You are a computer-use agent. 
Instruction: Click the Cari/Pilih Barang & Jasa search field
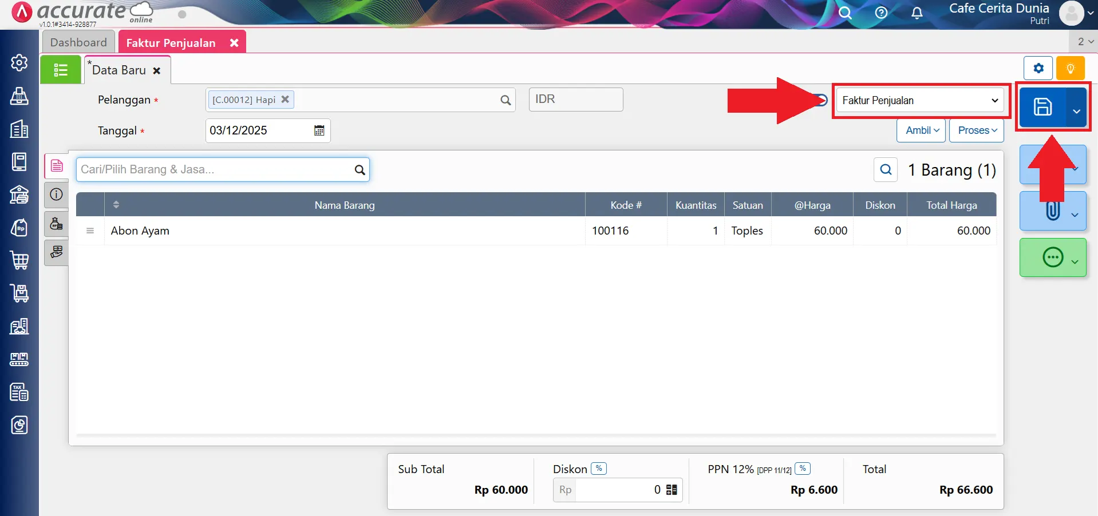(215, 169)
